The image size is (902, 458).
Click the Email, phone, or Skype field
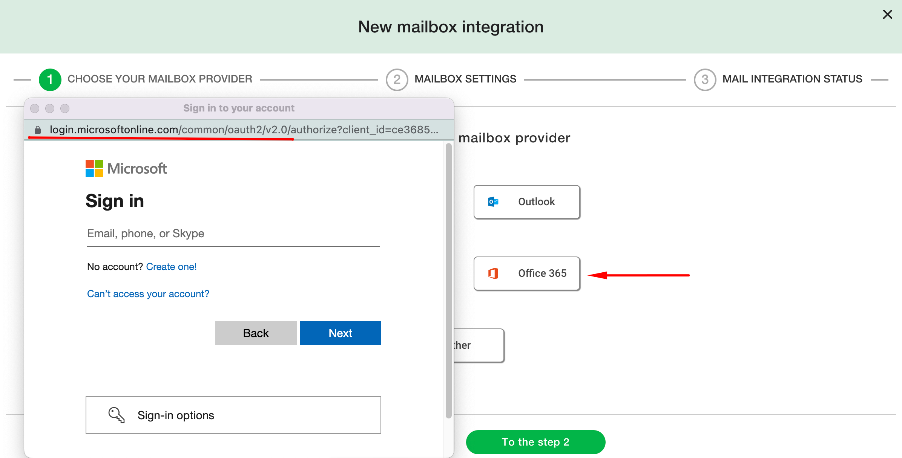(233, 234)
